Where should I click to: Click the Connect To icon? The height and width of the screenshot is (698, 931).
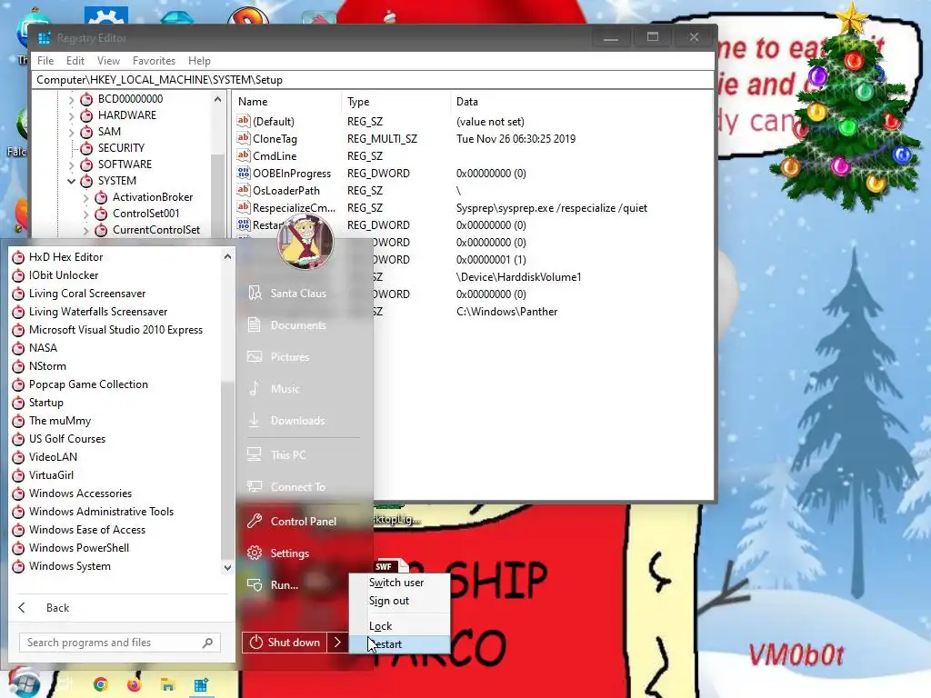255,487
